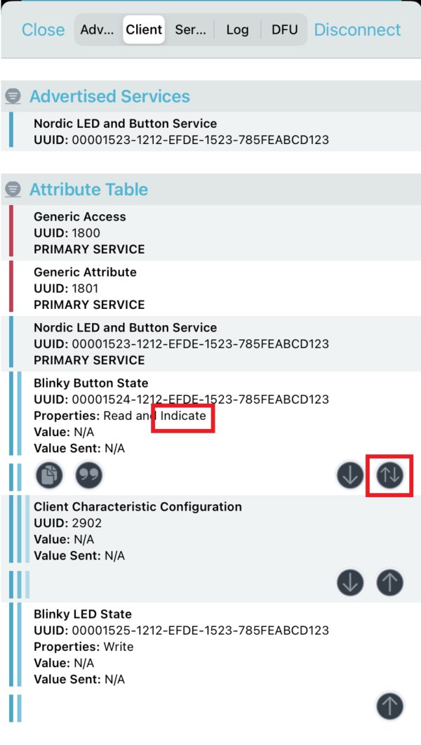Tap the quotation marks icon under Blinky Button State
The image size is (421, 745).
89,475
